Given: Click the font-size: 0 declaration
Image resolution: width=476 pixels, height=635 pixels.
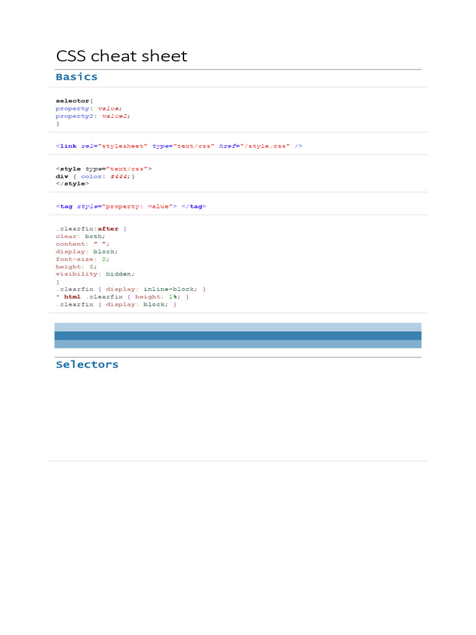Looking at the screenshot, I should [82, 259].
